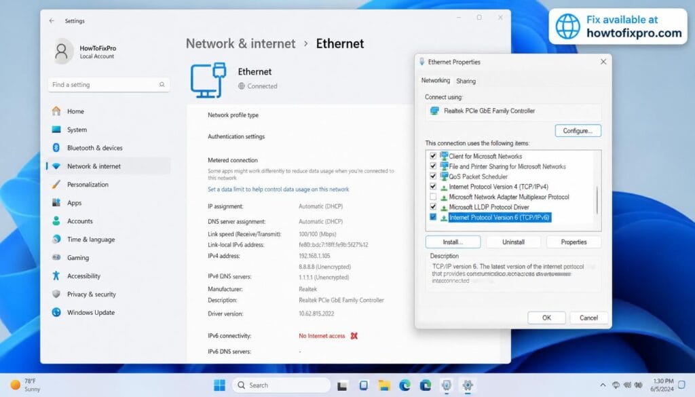Image resolution: width=695 pixels, height=397 pixels.
Task: Open Settings gear icon on taskbar
Action: 467,385
